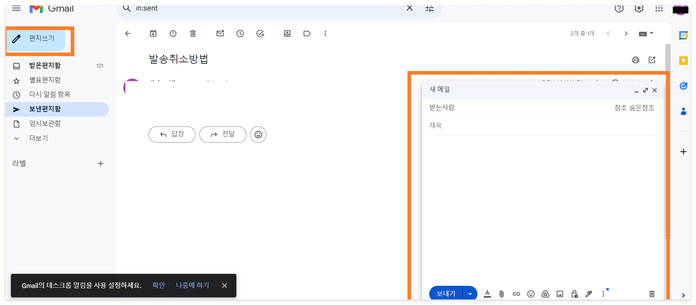Open labels tag icon

click(x=307, y=34)
